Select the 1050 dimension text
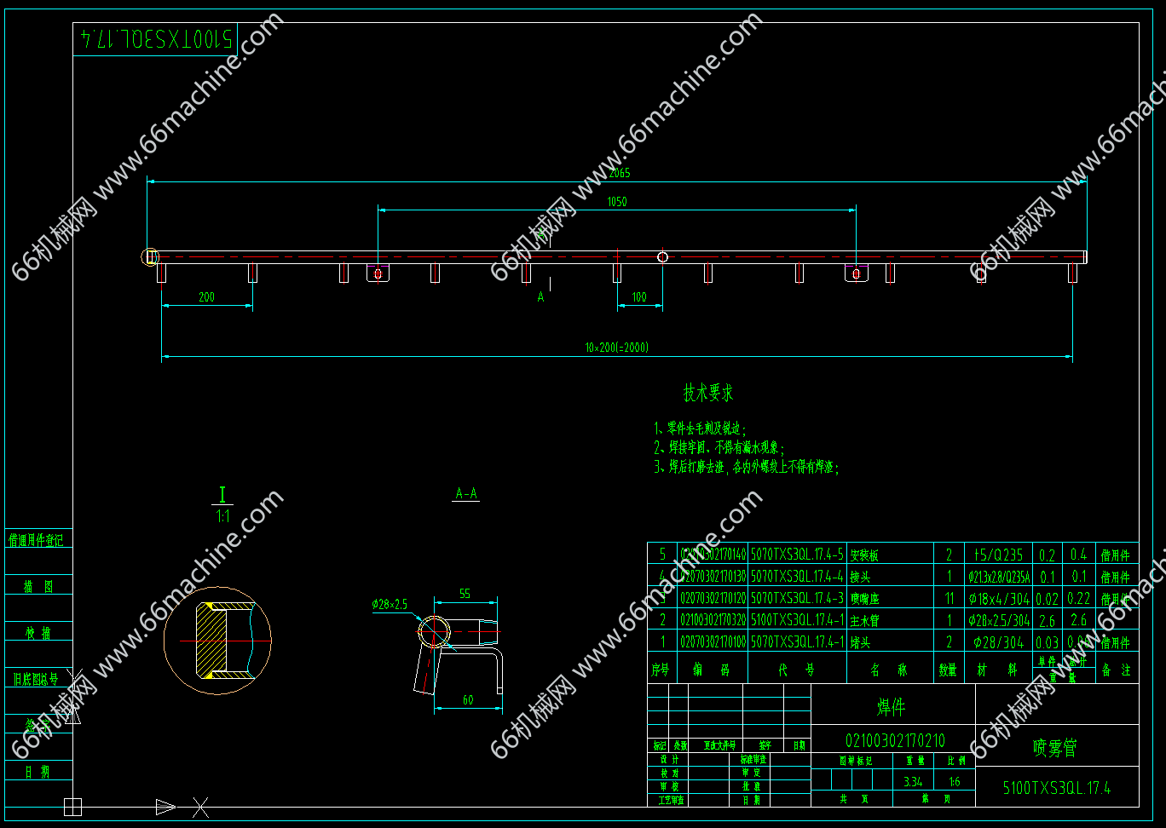This screenshot has height=828, width=1166. pos(617,202)
